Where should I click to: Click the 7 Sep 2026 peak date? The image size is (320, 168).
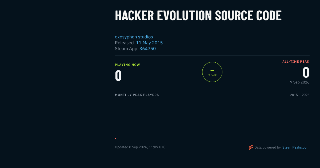(300, 82)
